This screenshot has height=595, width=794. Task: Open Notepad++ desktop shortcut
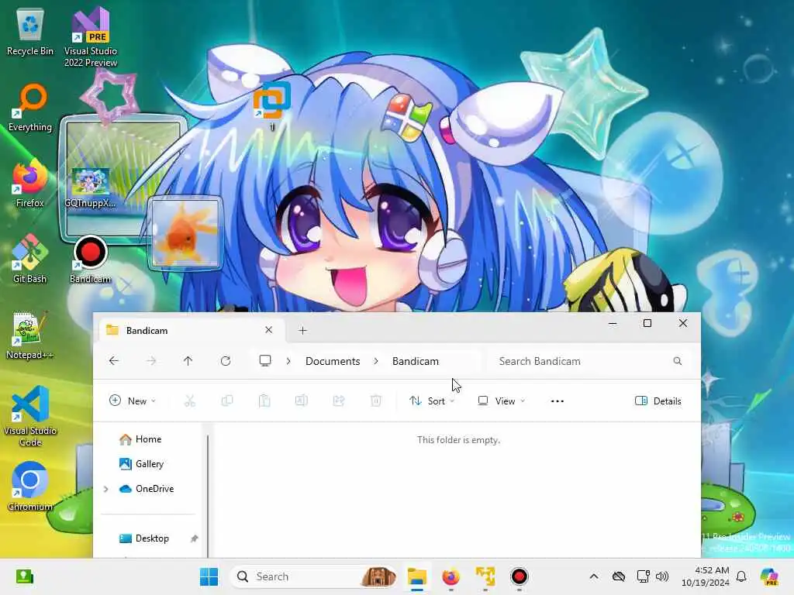pyautogui.click(x=30, y=336)
